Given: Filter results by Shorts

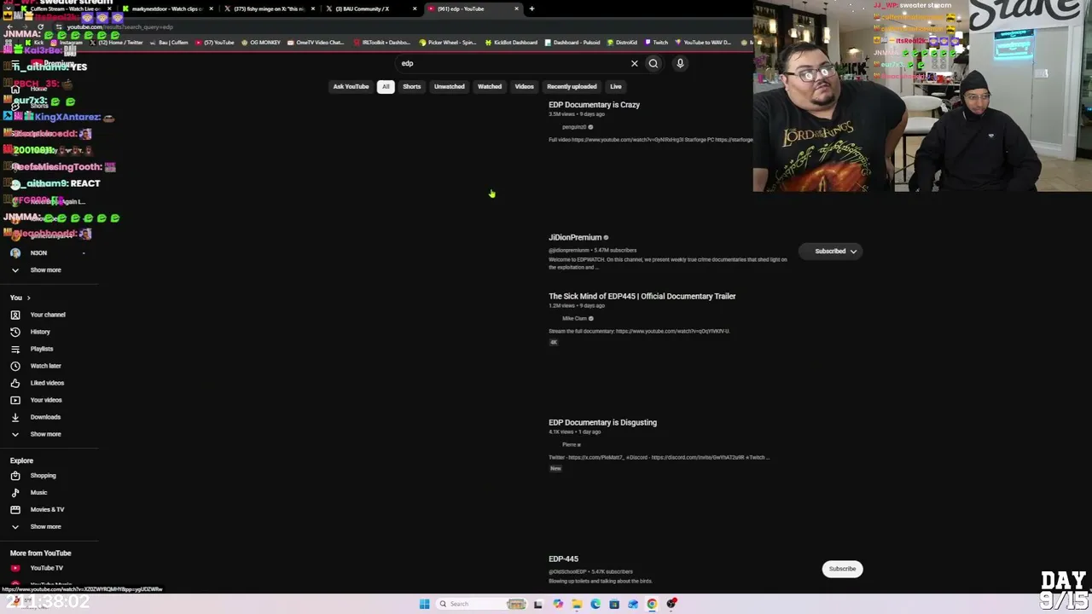Looking at the screenshot, I should [412, 86].
